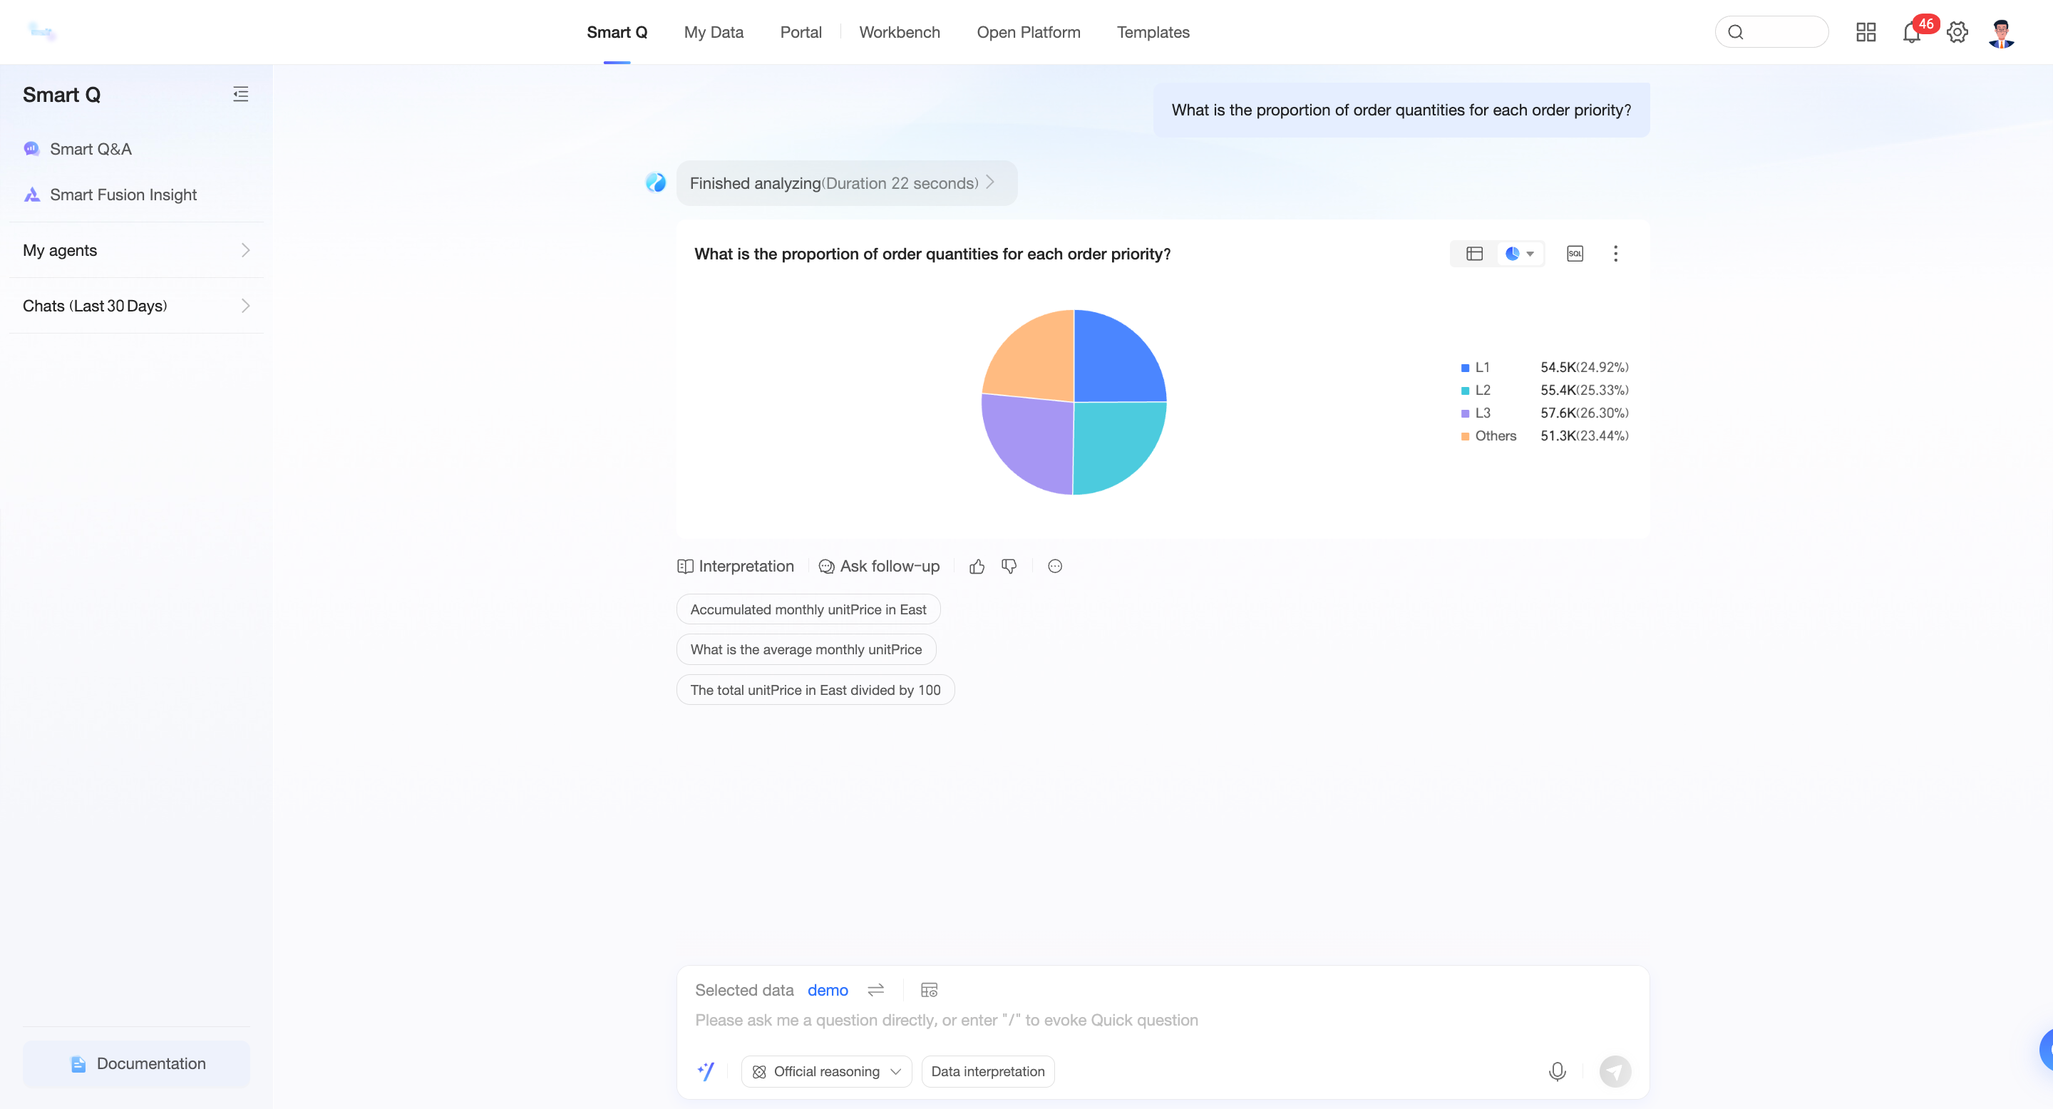Click the microphone voice input icon

[1556, 1071]
